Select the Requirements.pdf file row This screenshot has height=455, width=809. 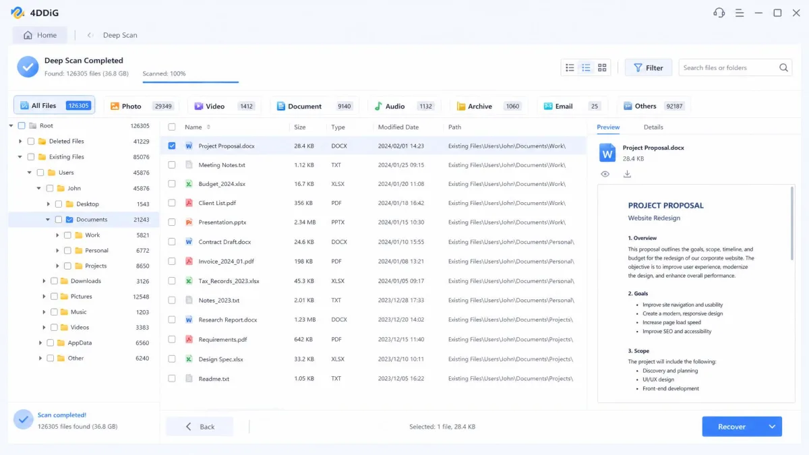(x=373, y=339)
